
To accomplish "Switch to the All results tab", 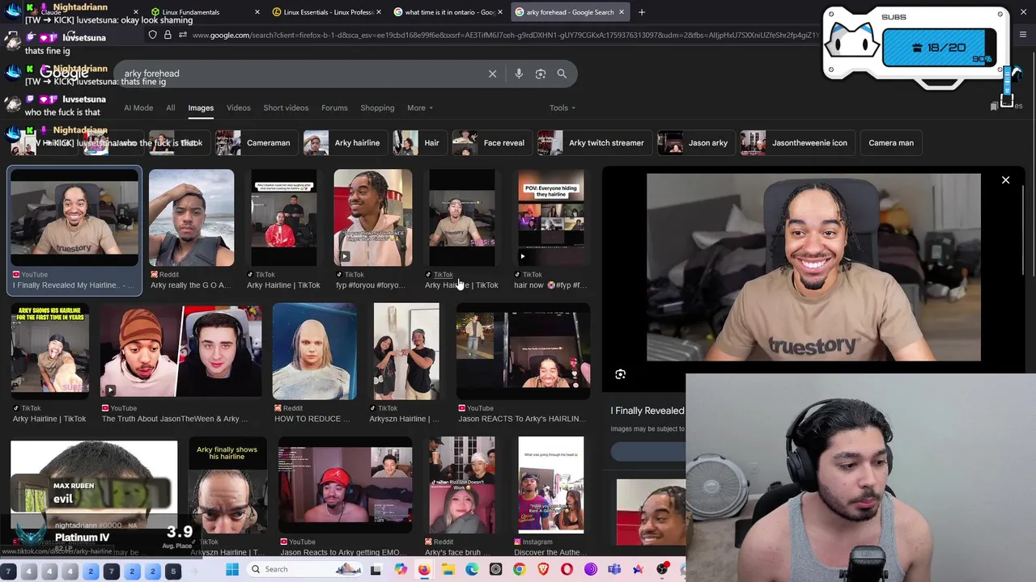I will 171,108.
